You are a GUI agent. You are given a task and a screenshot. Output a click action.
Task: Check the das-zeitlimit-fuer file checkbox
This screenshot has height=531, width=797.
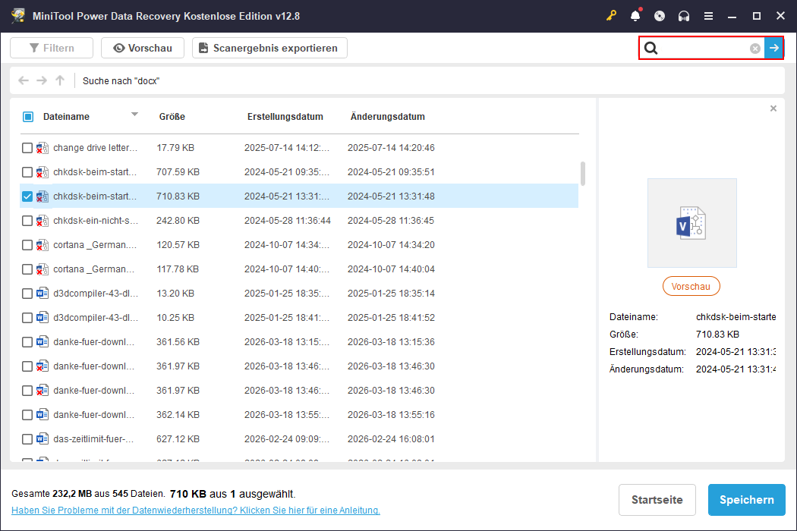(27, 439)
